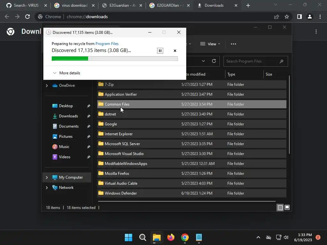Switch to Search VIRUS GitHub tab
327x245 pixels.
(26, 5)
